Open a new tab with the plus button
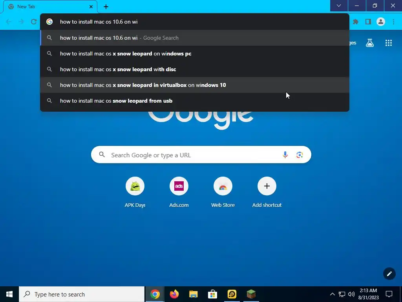402x302 pixels. click(x=106, y=7)
